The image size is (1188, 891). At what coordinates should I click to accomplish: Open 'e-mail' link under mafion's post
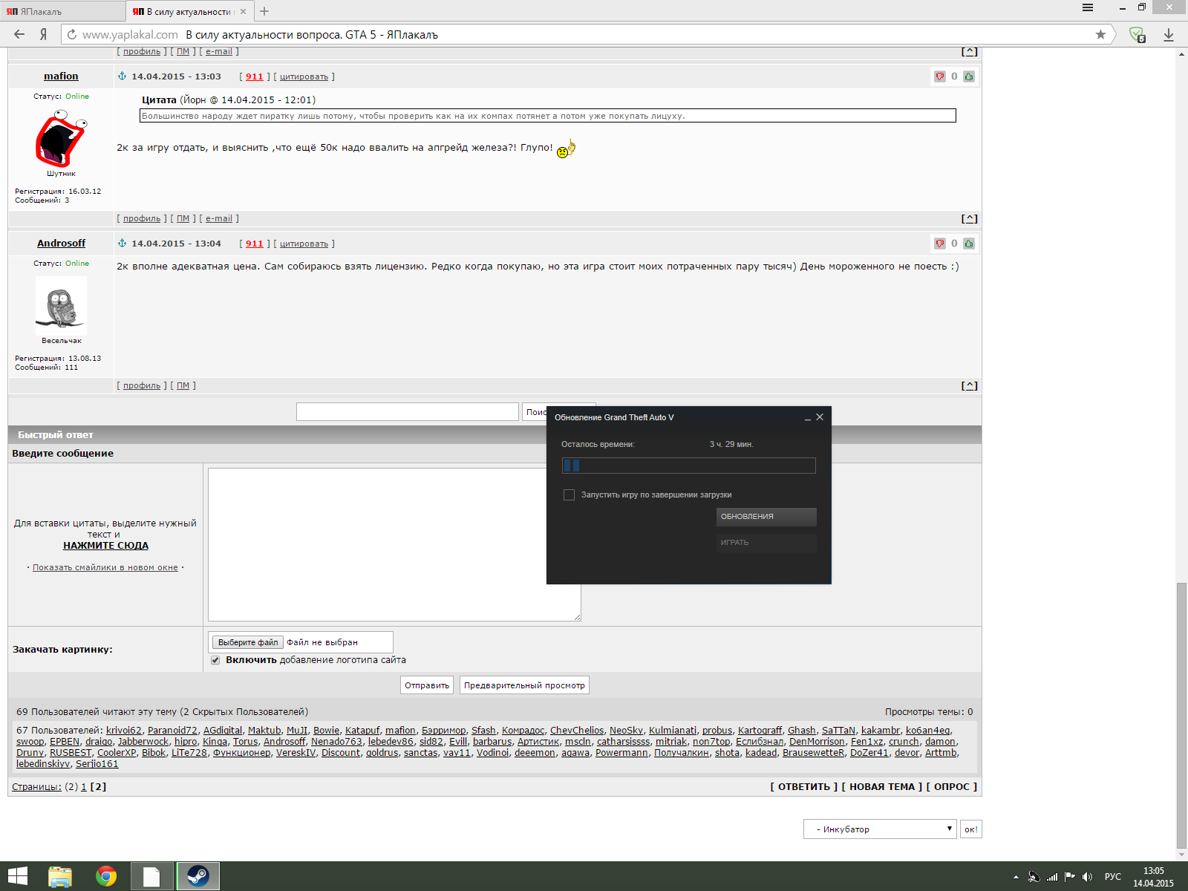(x=219, y=218)
